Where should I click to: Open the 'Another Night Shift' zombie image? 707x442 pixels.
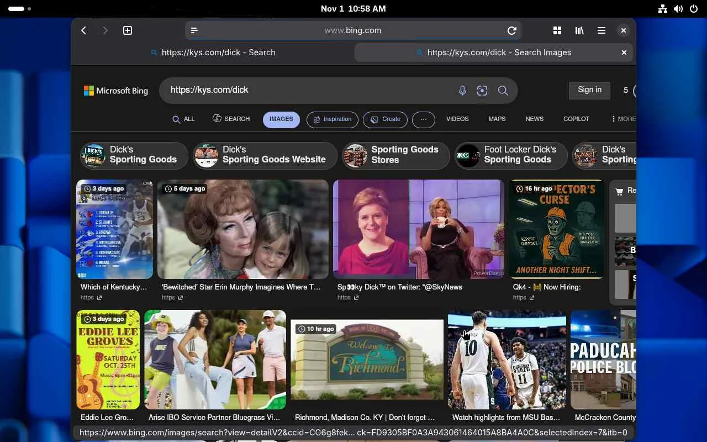(x=556, y=229)
